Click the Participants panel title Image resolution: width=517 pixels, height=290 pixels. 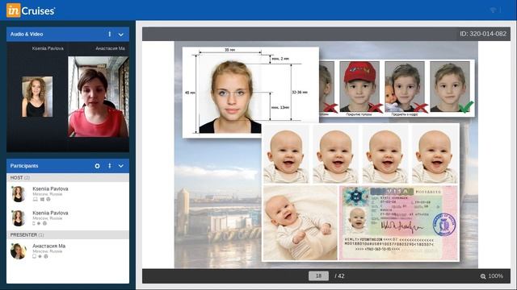tap(24, 166)
